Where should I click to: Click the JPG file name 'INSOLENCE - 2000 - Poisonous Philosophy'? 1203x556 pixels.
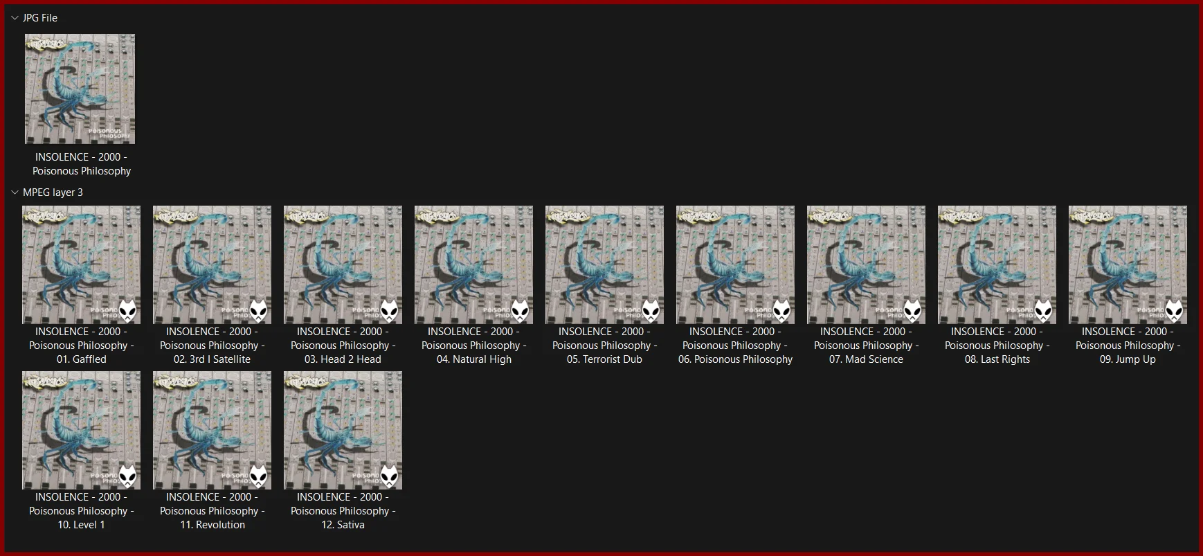(x=82, y=164)
